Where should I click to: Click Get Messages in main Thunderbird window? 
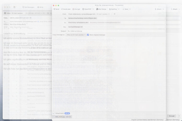coord(28,7)
